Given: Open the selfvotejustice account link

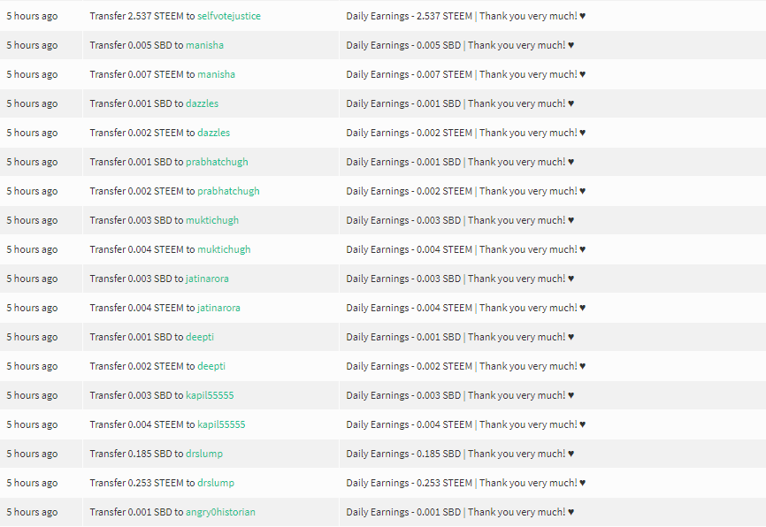Looking at the screenshot, I should [228, 16].
